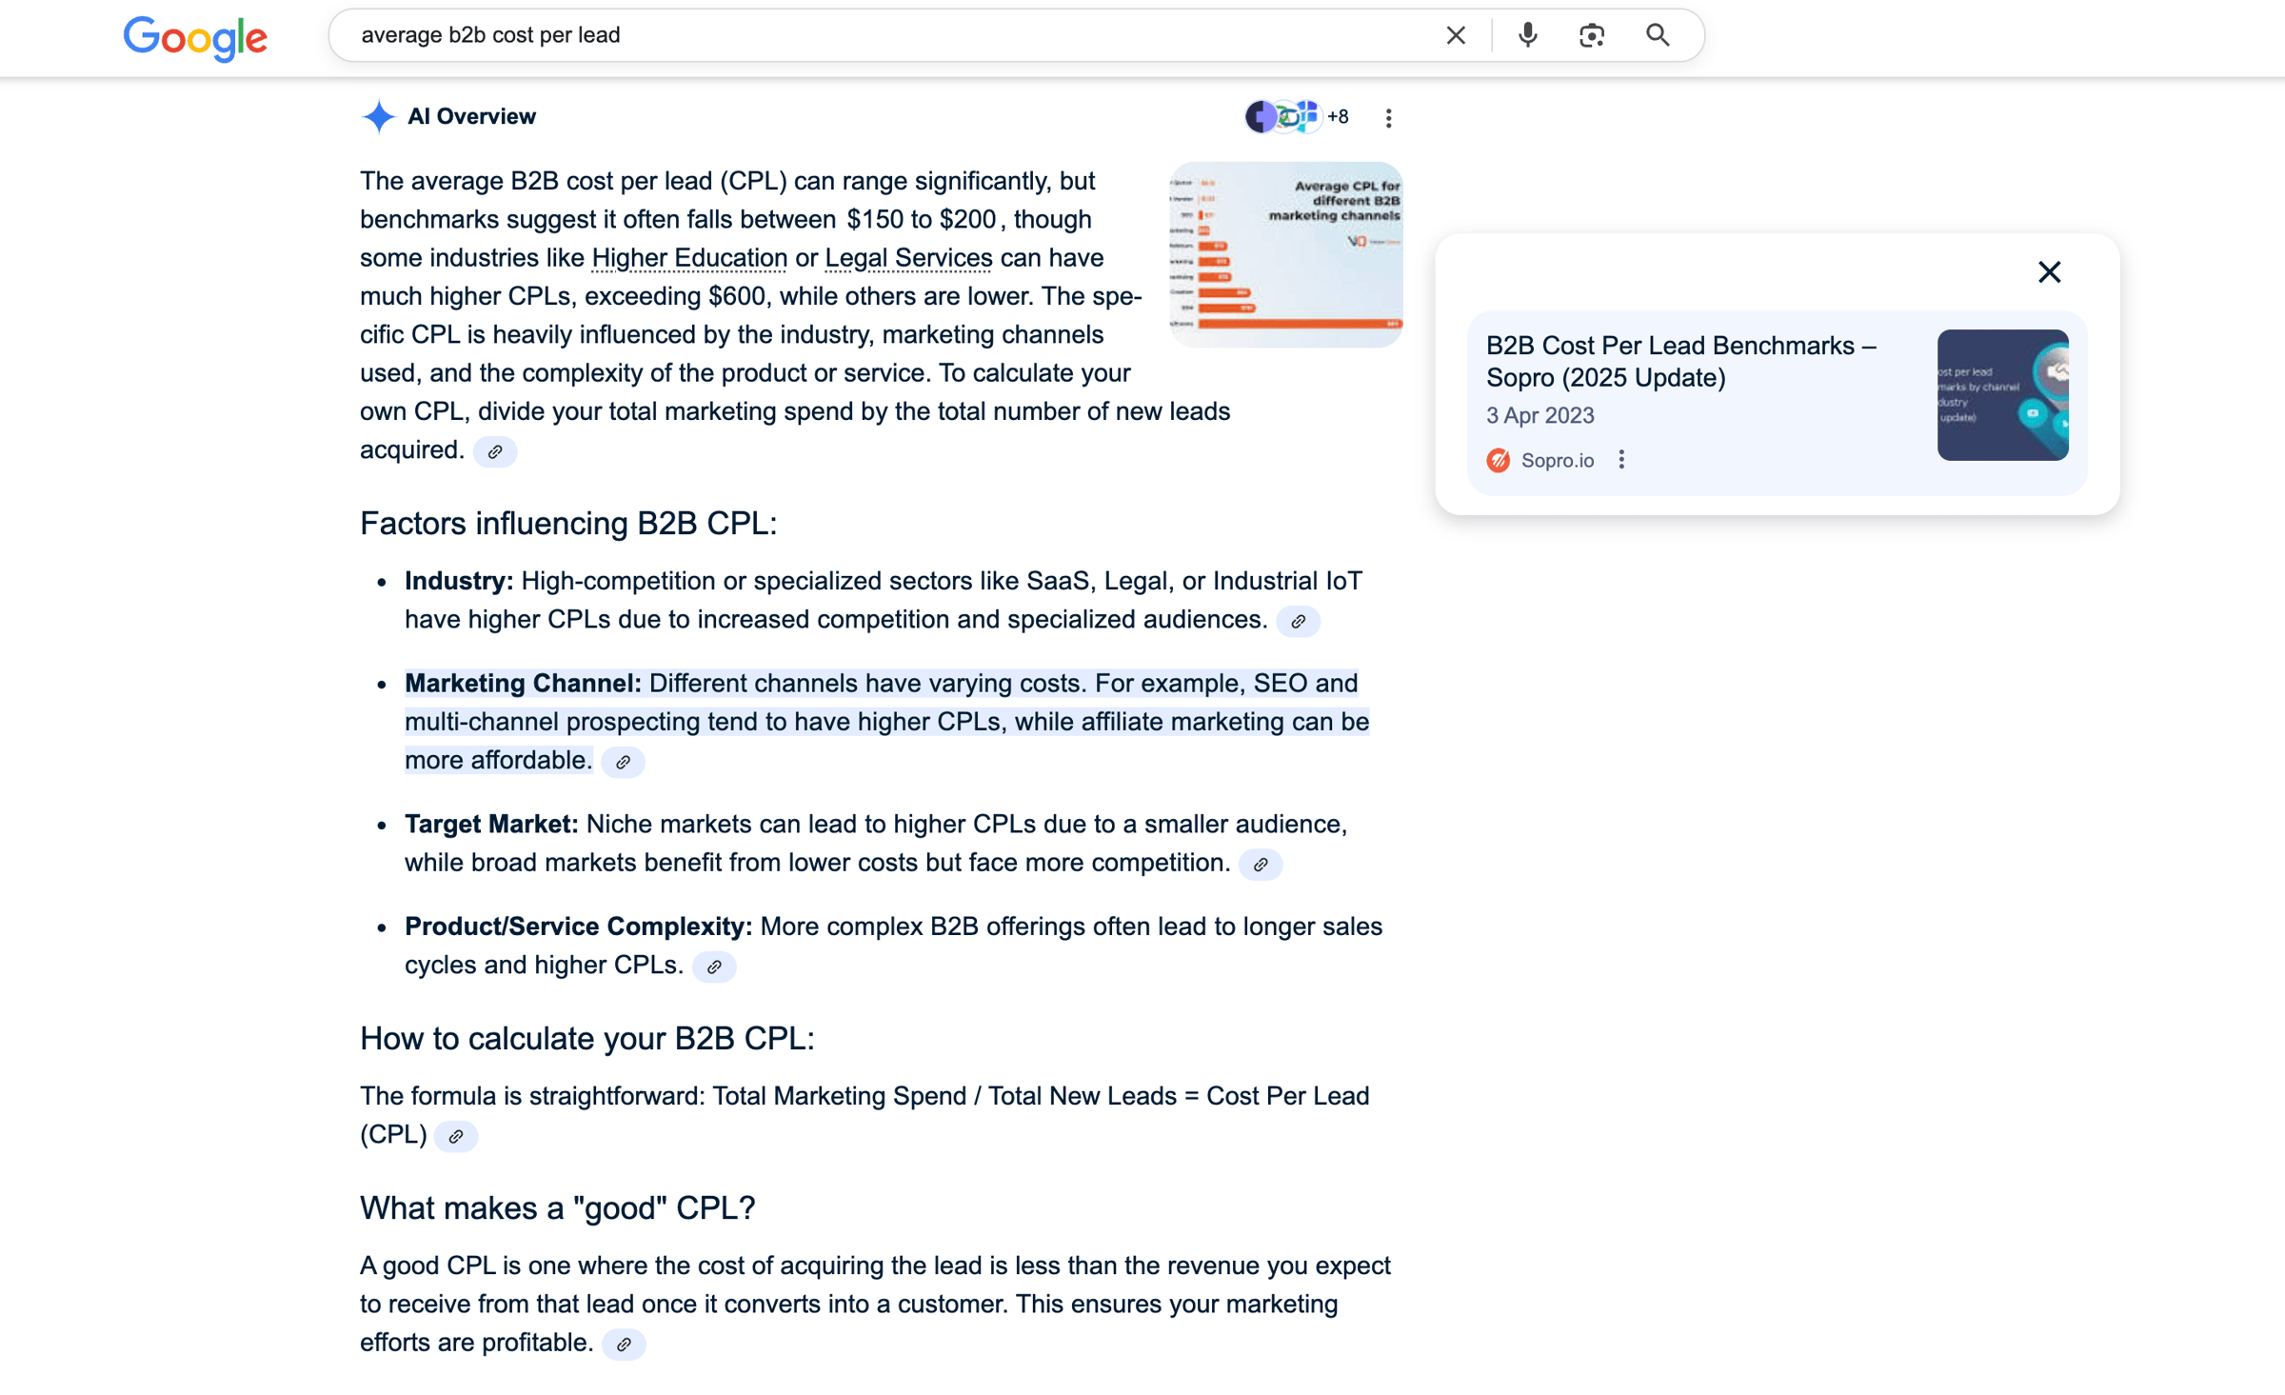Follow the Legal Services link
The height and width of the screenshot is (1395, 2285).
tap(908, 258)
